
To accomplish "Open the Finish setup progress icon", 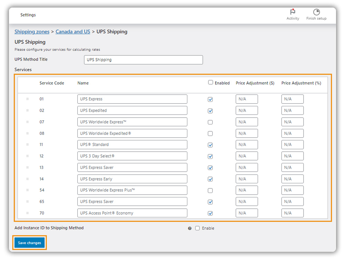I will click(316, 12).
